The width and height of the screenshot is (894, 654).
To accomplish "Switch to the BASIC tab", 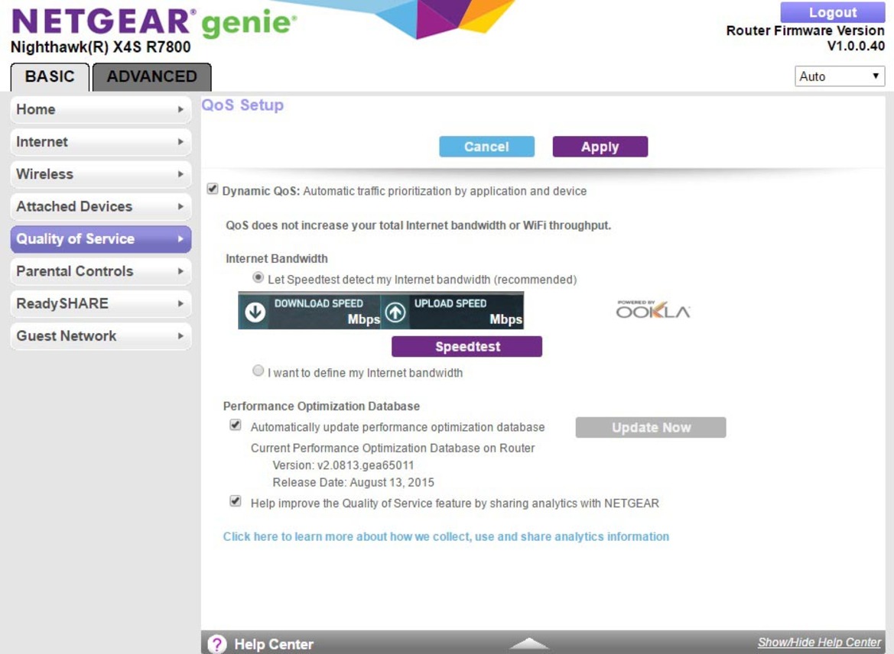I will pyautogui.click(x=50, y=77).
